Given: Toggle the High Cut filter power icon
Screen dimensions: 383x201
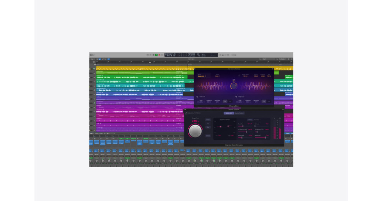Looking at the screenshot, I should pos(236,97).
